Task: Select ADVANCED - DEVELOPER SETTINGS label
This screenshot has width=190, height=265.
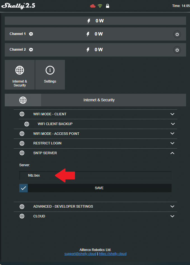Action: [63, 206]
